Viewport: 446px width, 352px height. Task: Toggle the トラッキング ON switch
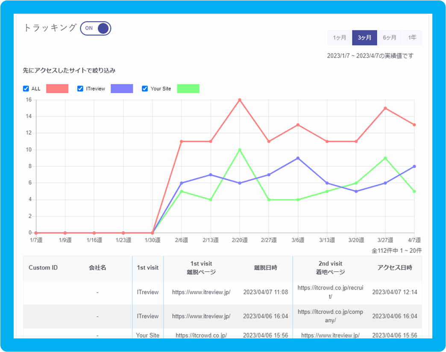(96, 28)
